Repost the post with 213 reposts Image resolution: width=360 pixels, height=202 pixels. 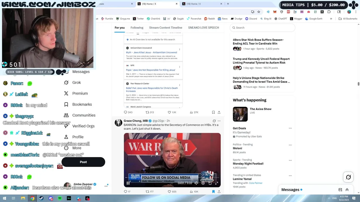point(150,112)
